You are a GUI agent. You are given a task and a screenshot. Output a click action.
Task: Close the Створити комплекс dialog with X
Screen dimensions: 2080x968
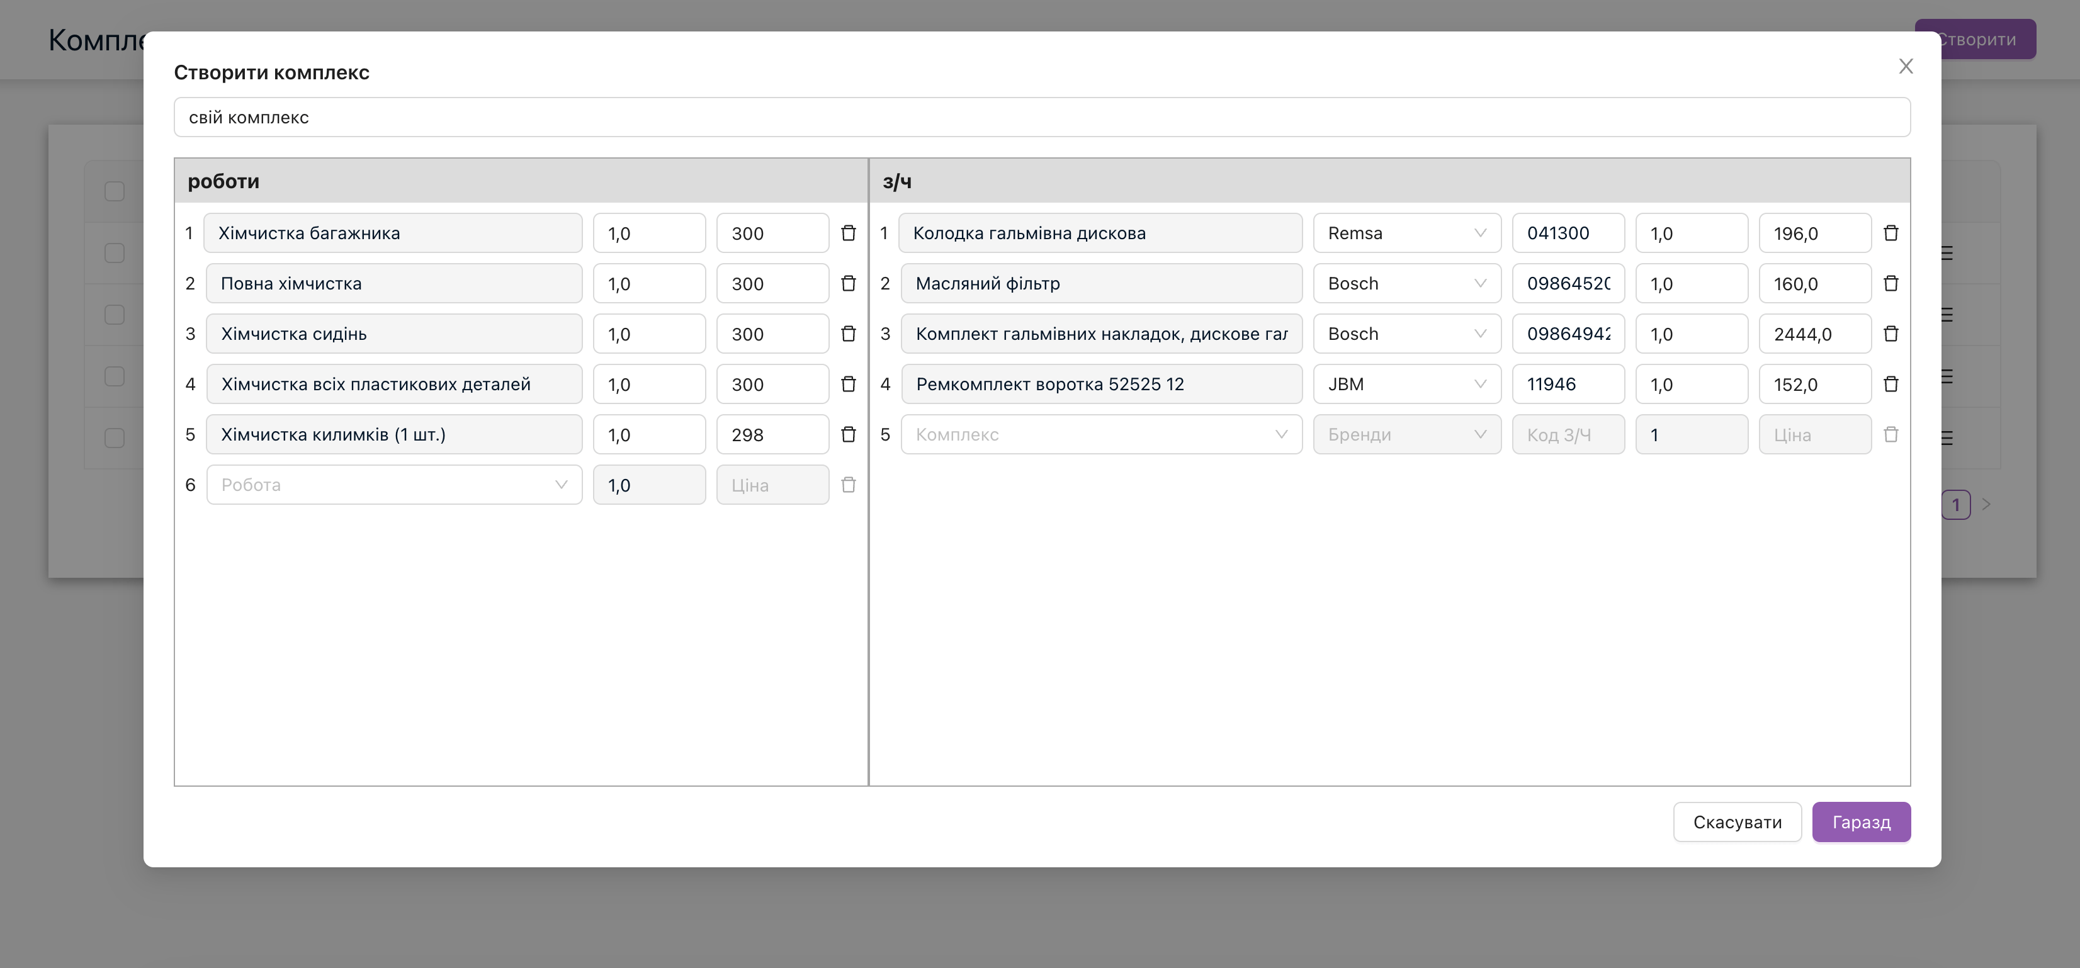coord(1906,66)
